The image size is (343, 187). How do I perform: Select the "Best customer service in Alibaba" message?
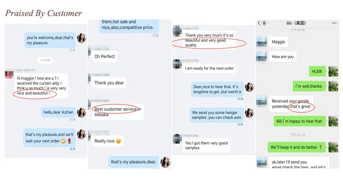(x=118, y=112)
